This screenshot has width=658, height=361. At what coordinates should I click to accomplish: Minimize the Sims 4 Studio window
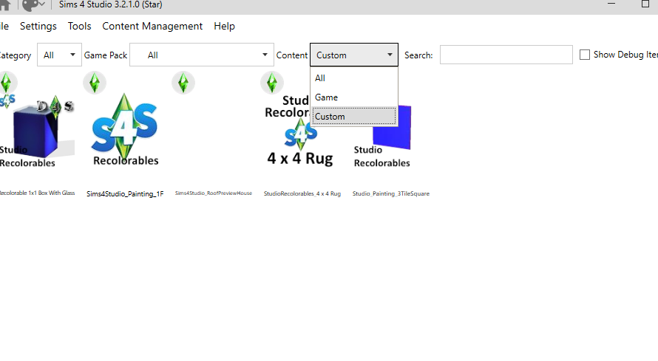tap(611, 4)
